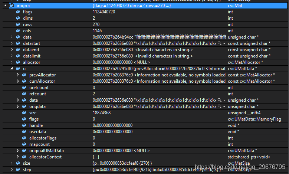
Task: Collapse the imgroi variable node
Action: tap(5, 6)
